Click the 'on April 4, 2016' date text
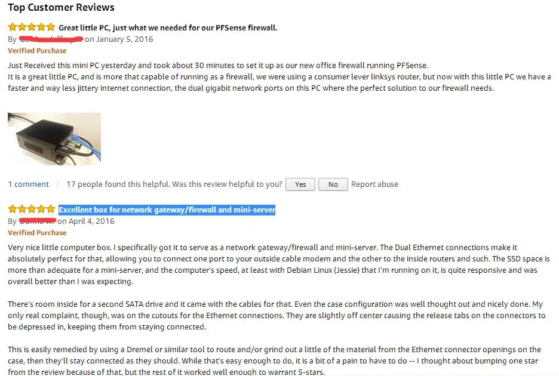 pos(86,221)
